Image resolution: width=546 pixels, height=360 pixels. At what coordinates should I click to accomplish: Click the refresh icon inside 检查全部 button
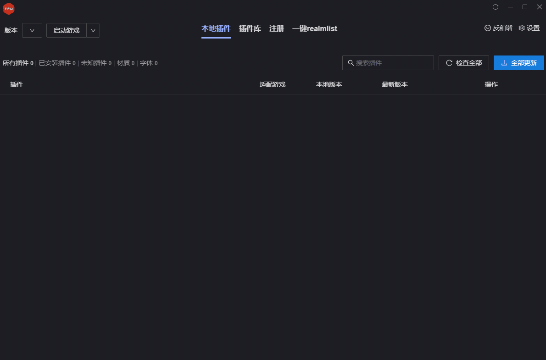pos(449,63)
